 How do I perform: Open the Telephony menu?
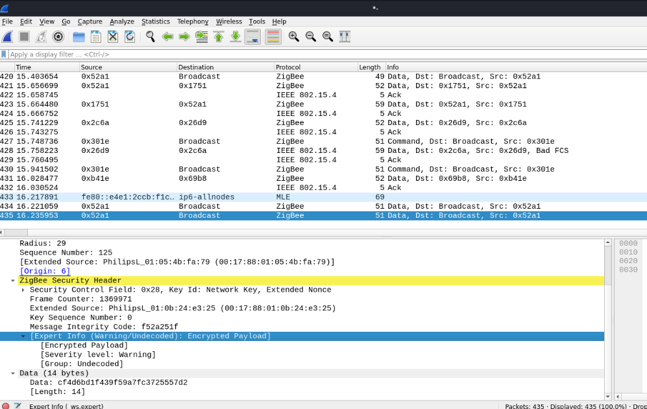(193, 21)
